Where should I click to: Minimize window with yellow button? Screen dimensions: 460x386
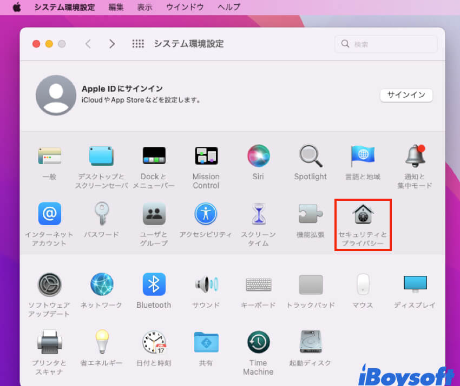tap(49, 44)
